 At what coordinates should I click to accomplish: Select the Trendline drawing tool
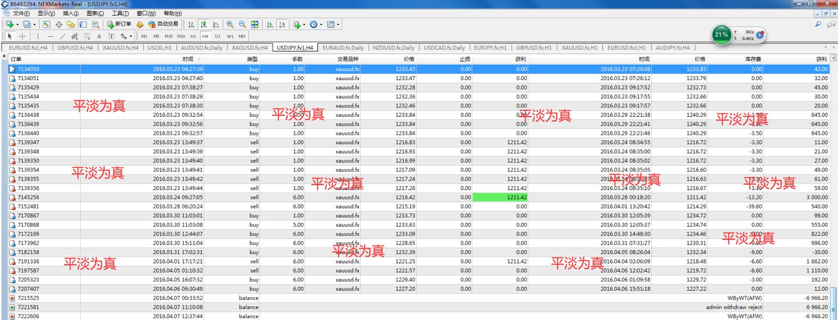62,36
